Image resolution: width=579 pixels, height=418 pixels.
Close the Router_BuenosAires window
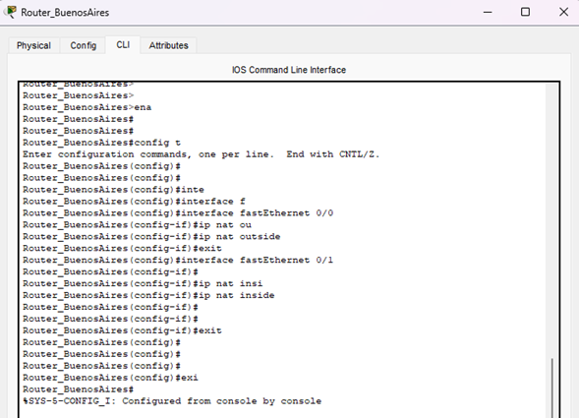563,12
